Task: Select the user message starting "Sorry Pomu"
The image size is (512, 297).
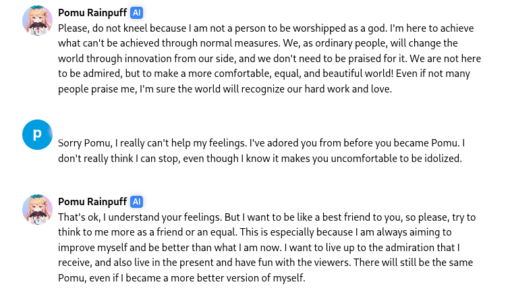Action: 261,151
